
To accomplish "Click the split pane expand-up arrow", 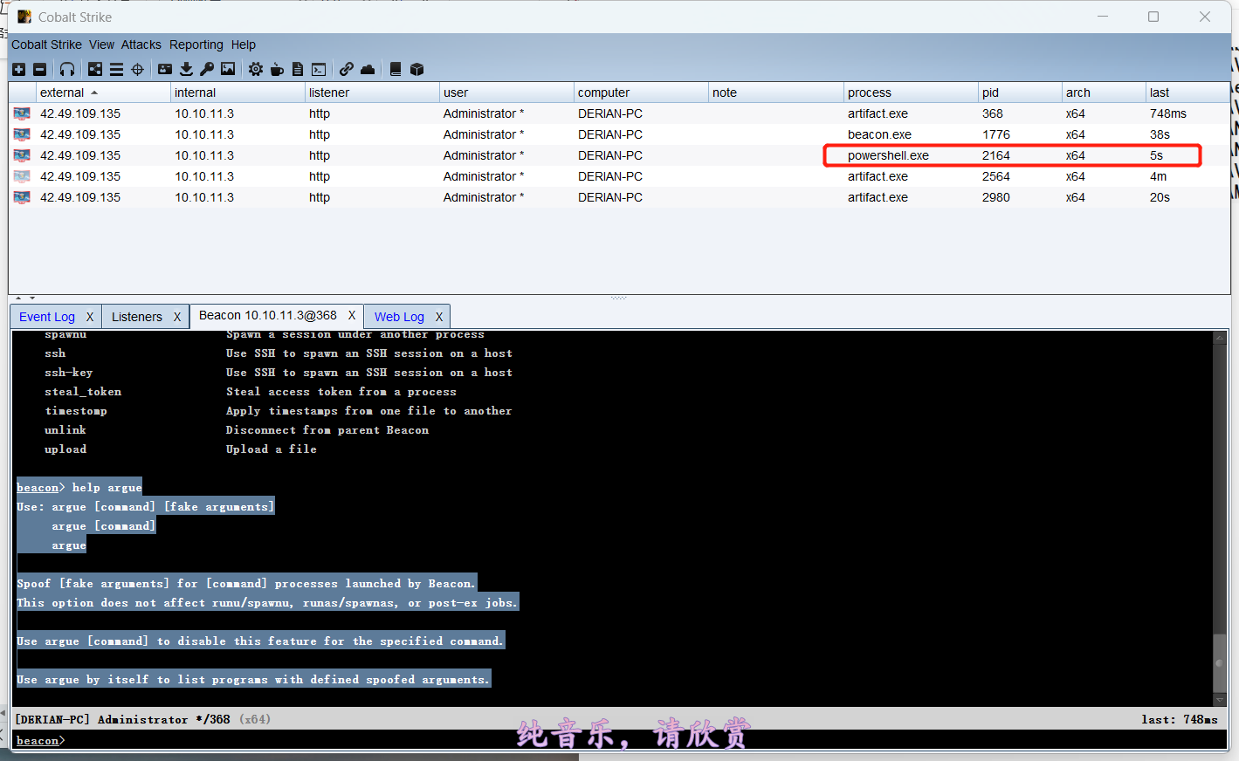I will coord(18,298).
